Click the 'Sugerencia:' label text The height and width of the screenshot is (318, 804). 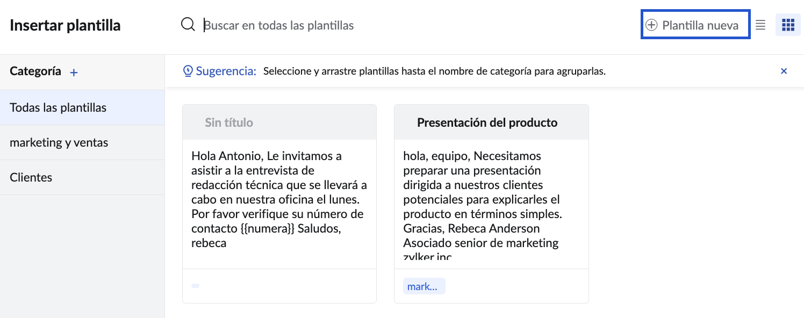226,71
